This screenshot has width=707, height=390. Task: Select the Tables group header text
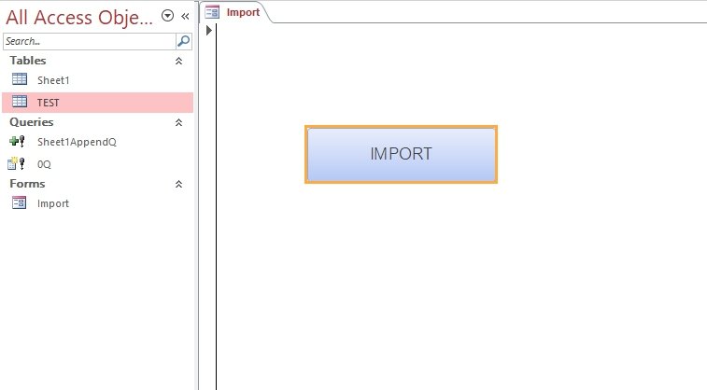click(28, 61)
